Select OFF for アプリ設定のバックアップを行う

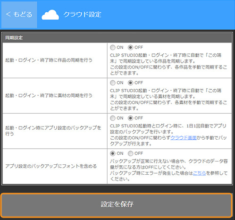tap(130, 118)
